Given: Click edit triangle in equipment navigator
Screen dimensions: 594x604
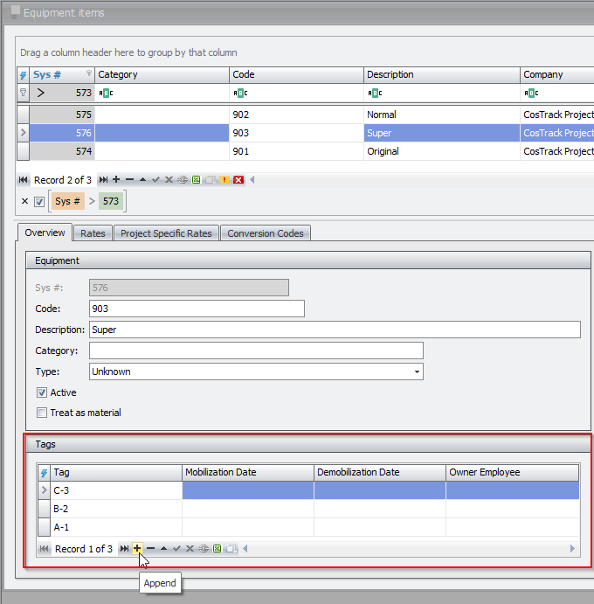Looking at the screenshot, I should (x=142, y=180).
